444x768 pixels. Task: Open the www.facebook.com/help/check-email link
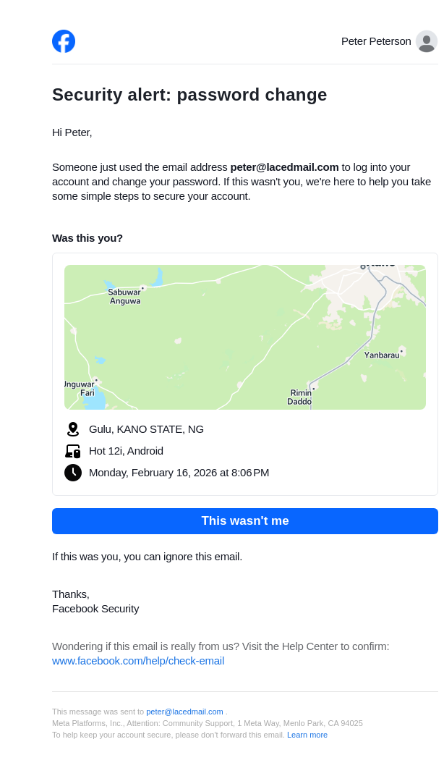138,661
